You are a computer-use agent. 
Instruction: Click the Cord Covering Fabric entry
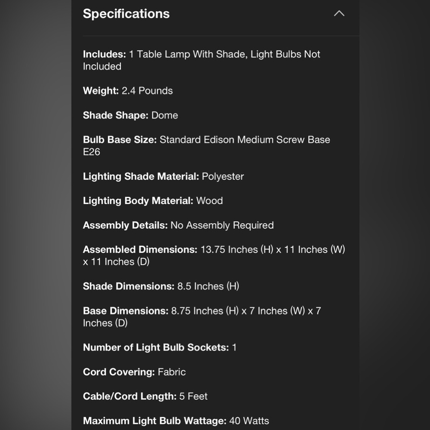pyautogui.click(x=134, y=372)
